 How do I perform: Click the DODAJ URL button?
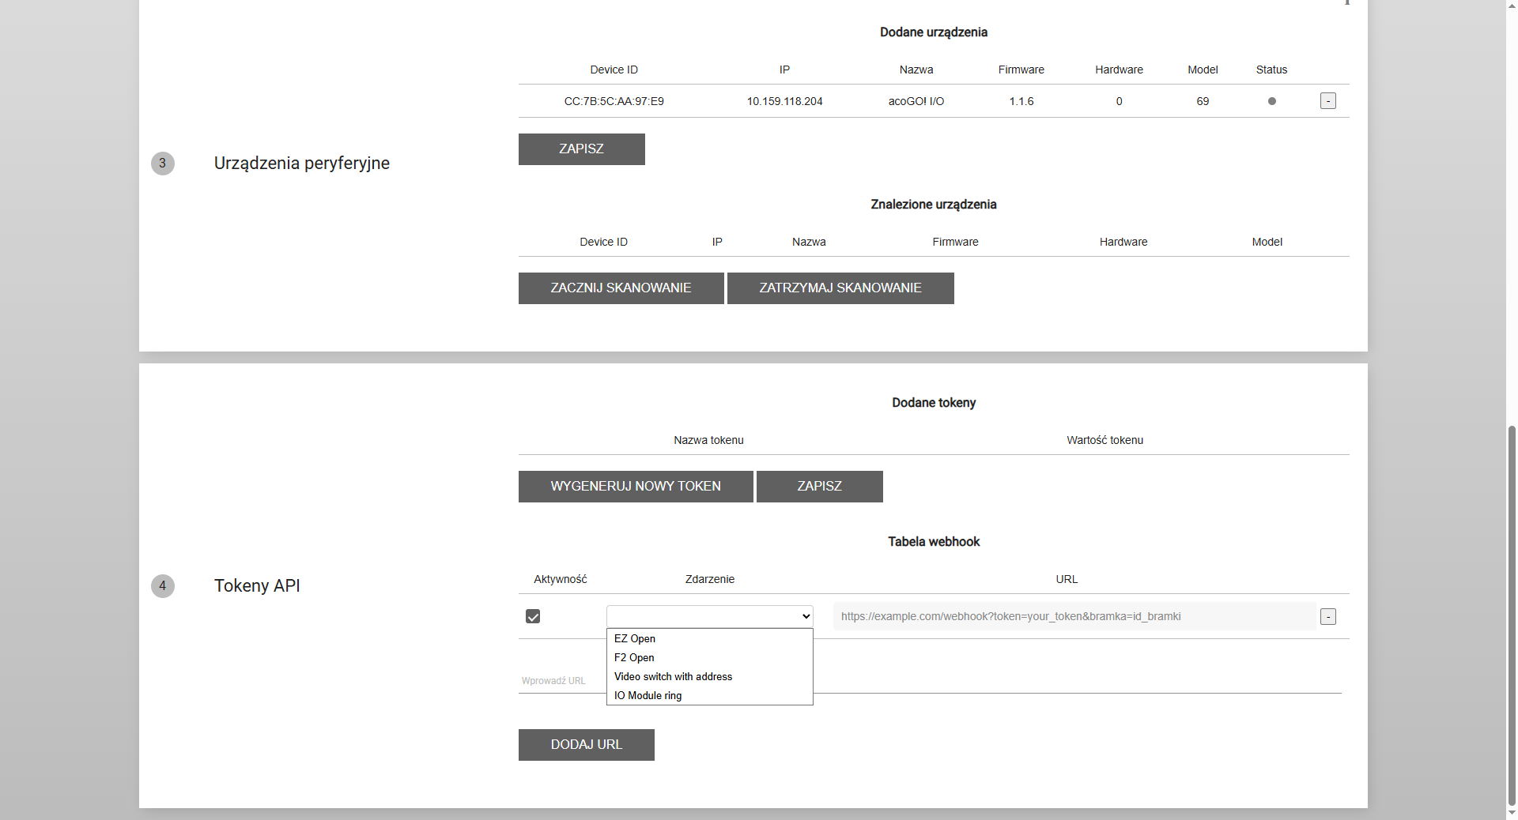(586, 745)
